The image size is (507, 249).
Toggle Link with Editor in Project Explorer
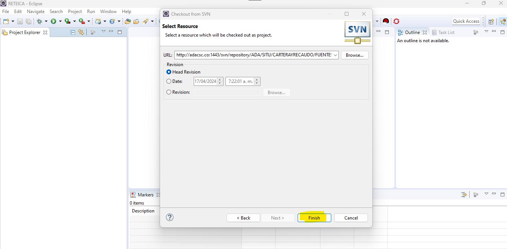81,32
